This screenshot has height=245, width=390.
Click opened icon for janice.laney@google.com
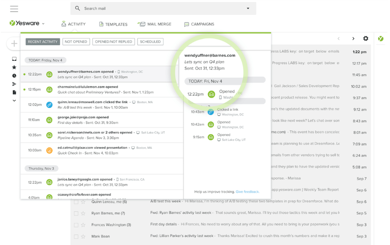[50, 182]
